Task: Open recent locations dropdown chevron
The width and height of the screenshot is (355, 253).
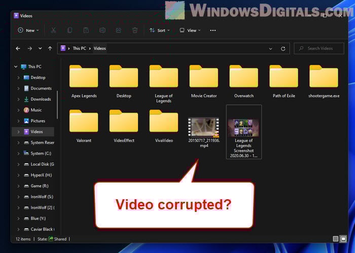Action: tap(40, 49)
